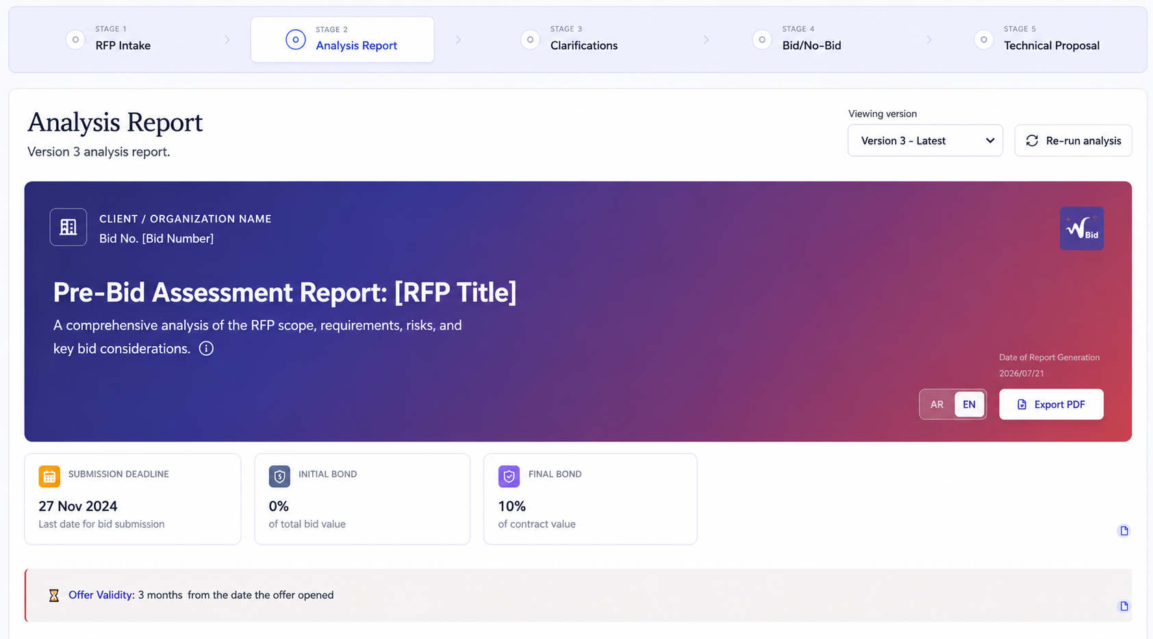Viewport: 1153px width, 639px height.
Task: Click the copy icon beside bond cards
Action: coord(1124,531)
